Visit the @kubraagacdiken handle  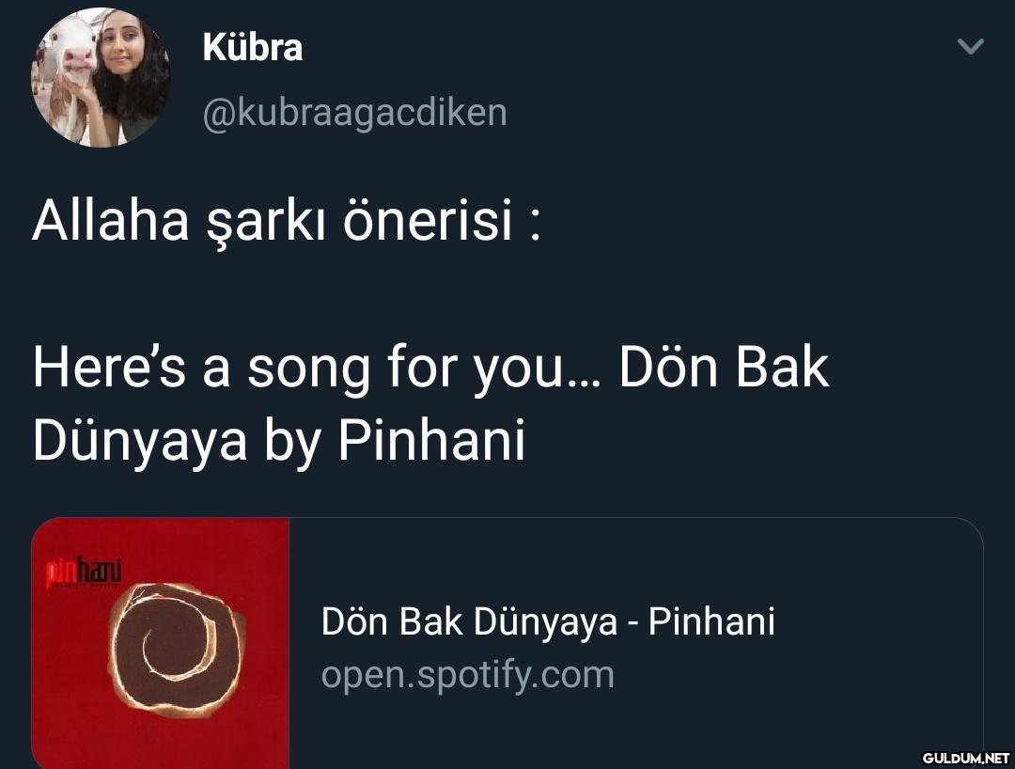tap(354, 112)
